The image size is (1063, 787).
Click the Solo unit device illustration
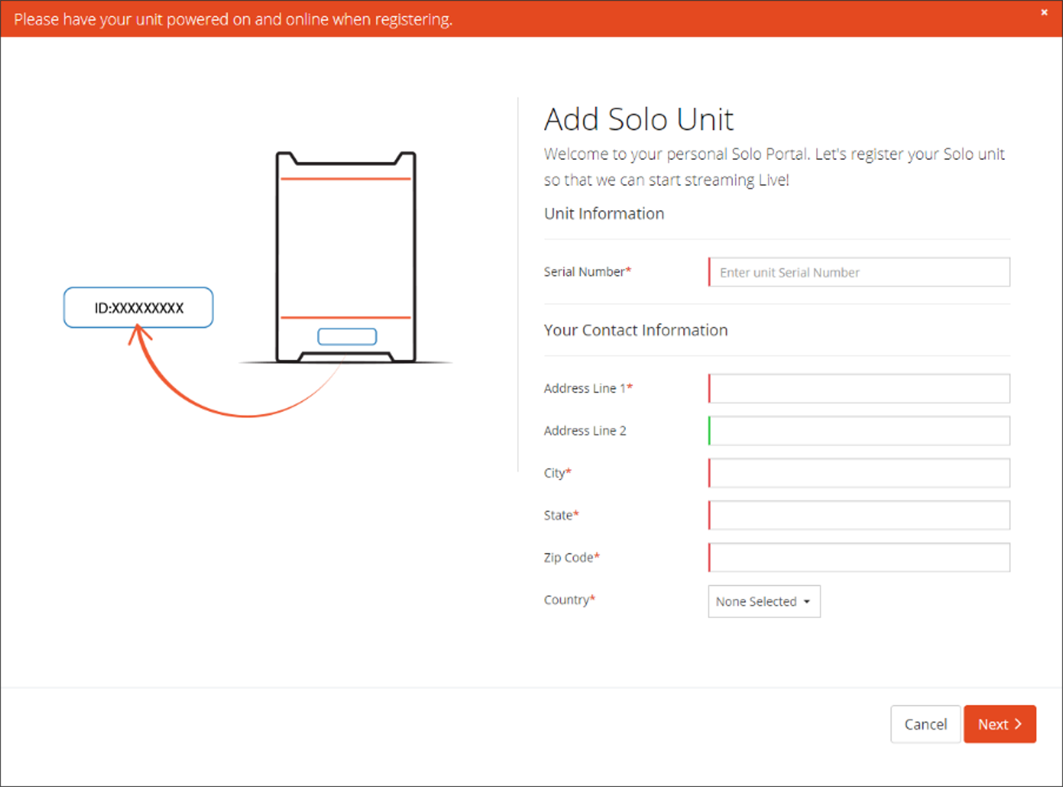(x=346, y=258)
